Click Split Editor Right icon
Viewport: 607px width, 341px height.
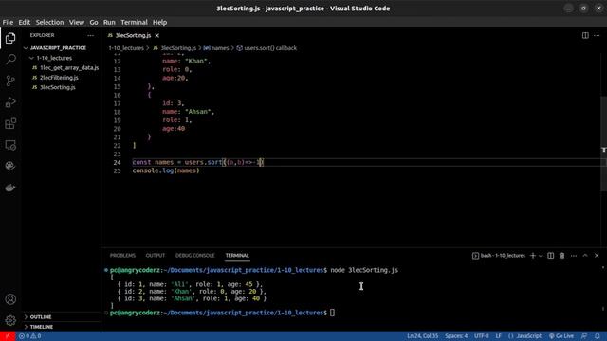pos(585,35)
